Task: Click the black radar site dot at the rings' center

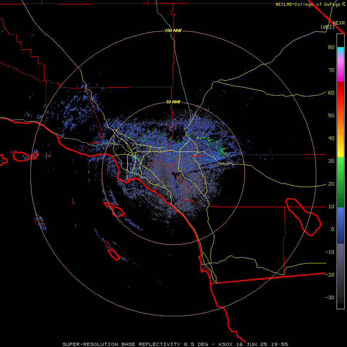Action: tap(173, 173)
